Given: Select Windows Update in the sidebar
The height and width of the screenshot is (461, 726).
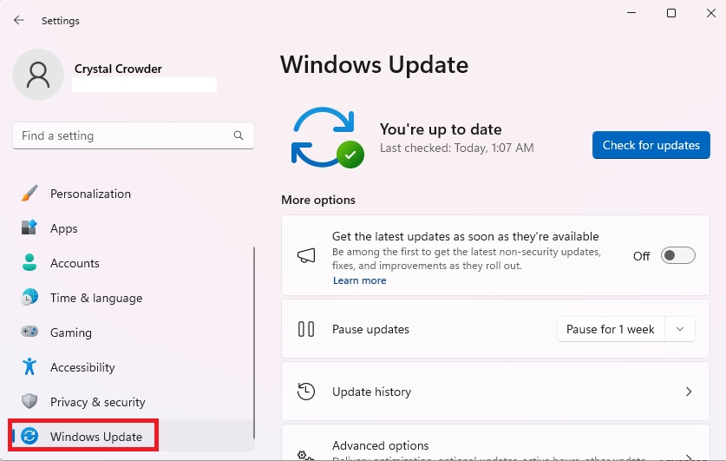Looking at the screenshot, I should 131,437.
